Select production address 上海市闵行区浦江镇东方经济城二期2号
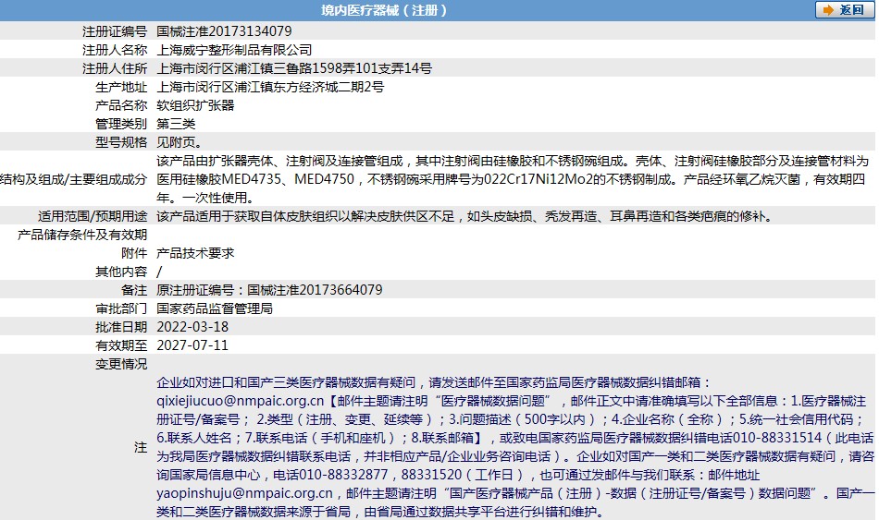Image resolution: width=879 pixels, height=520 pixels. click(270, 87)
